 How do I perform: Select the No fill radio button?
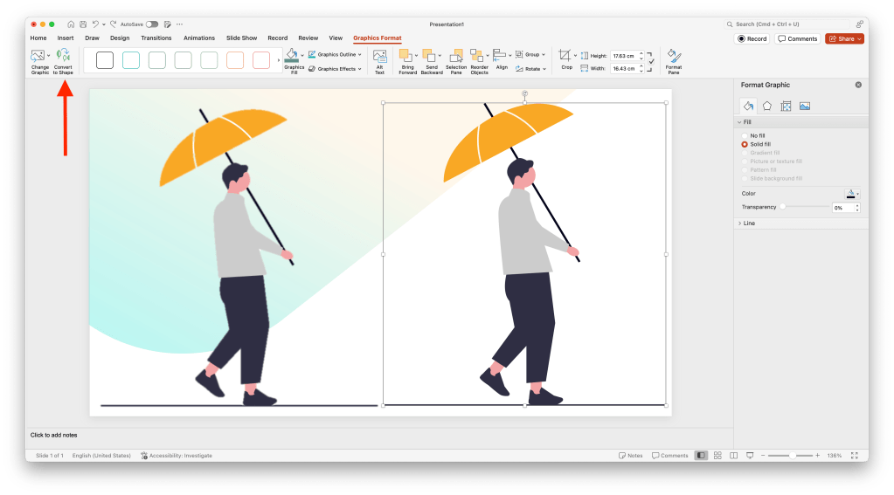[x=745, y=136]
